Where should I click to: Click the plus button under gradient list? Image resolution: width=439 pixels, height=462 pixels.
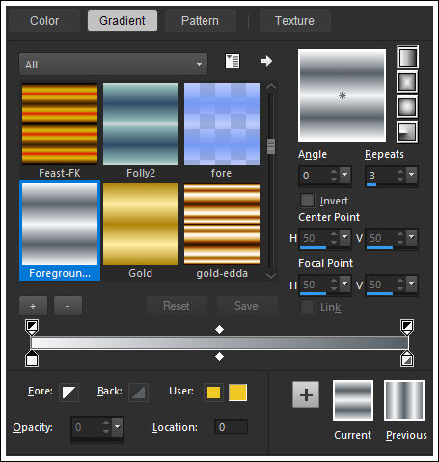pyautogui.click(x=33, y=306)
